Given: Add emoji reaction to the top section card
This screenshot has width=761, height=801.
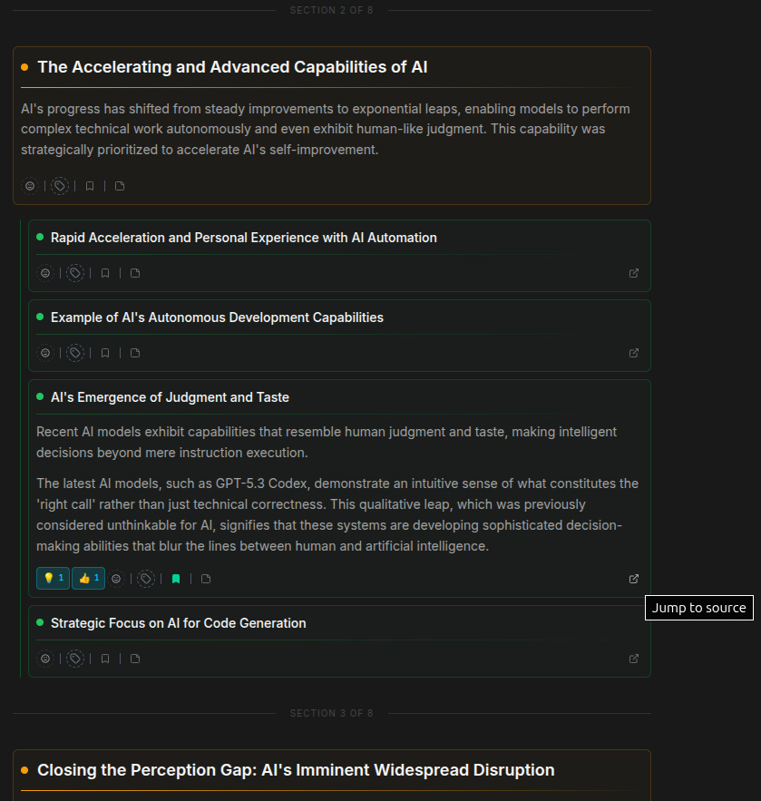Looking at the screenshot, I should pyautogui.click(x=30, y=186).
